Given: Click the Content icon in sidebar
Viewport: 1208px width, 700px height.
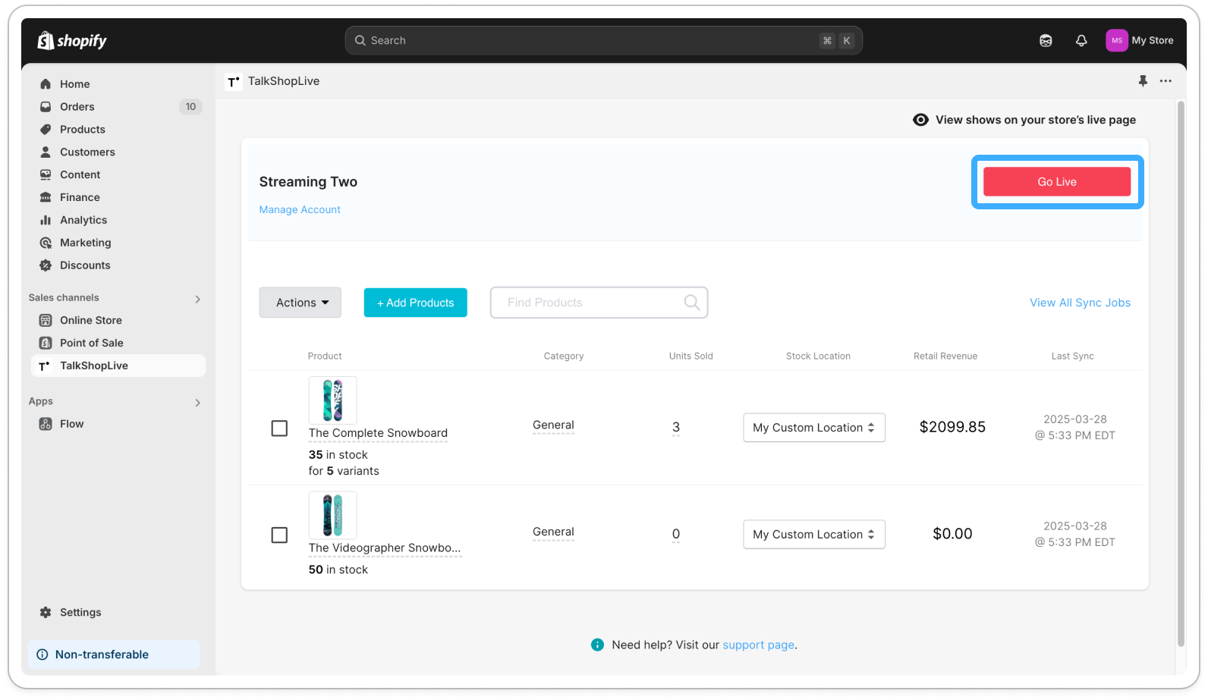Looking at the screenshot, I should click(46, 175).
